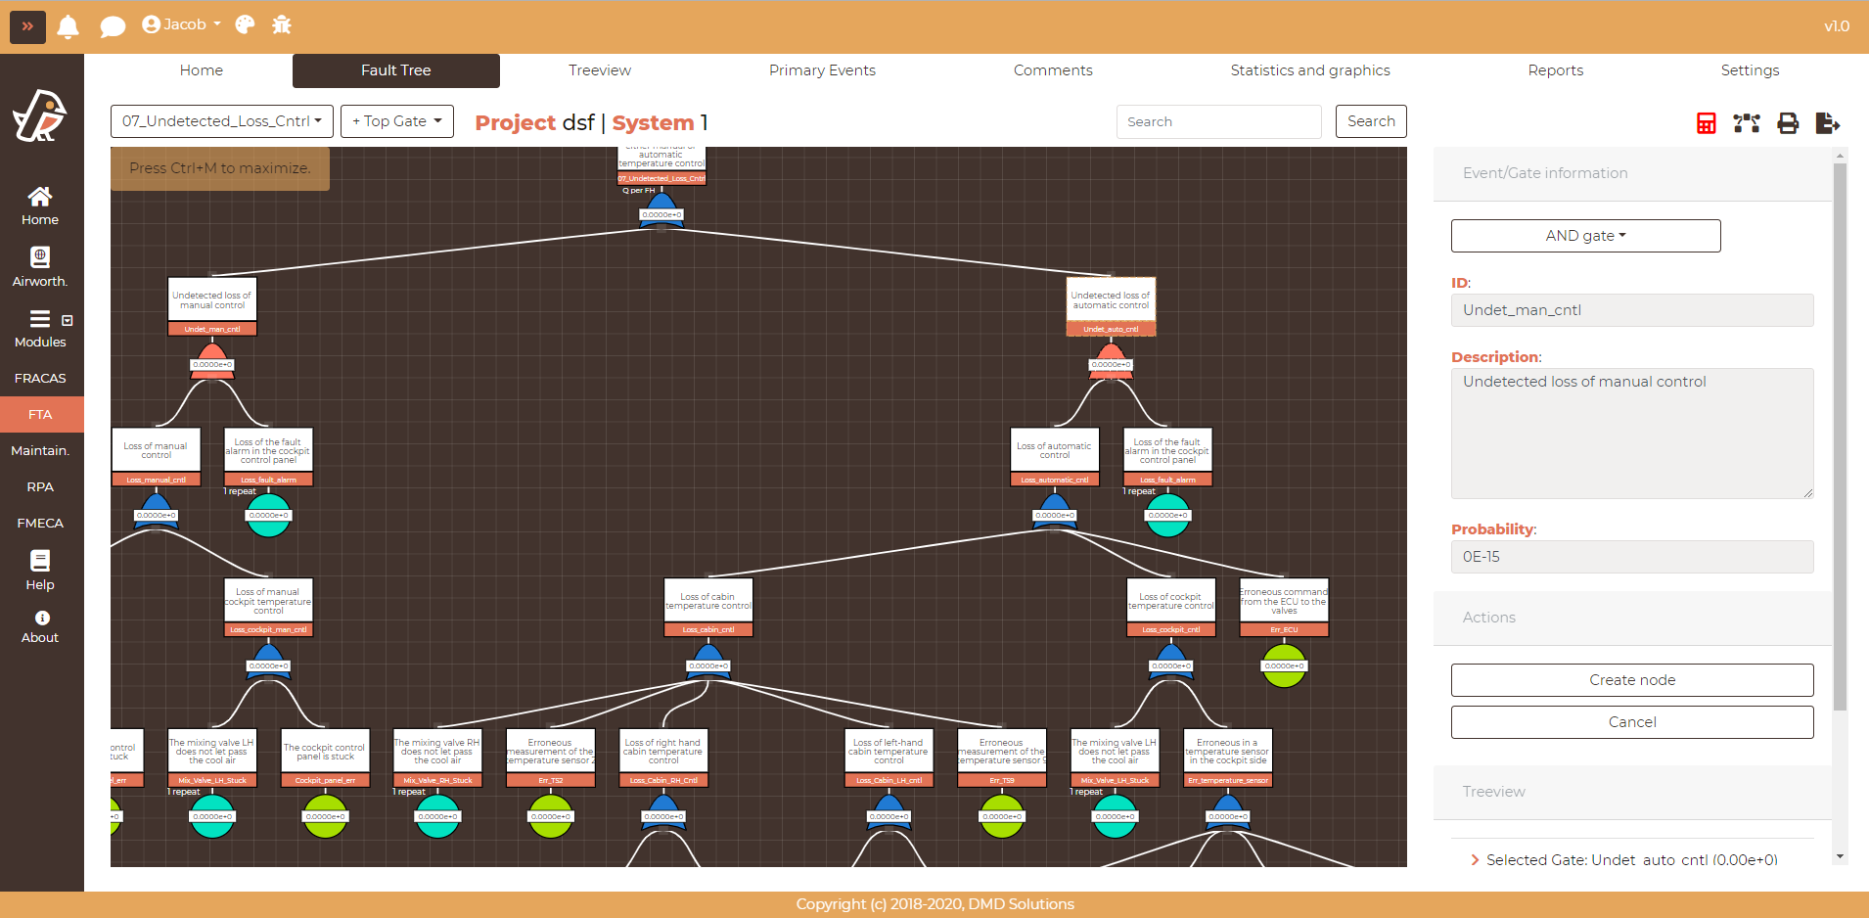Open the Top Gate dropdown

point(397,121)
